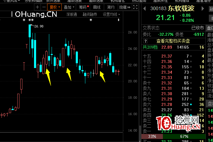Select the 十四 21.36 sell order row

[x=173, y=61]
